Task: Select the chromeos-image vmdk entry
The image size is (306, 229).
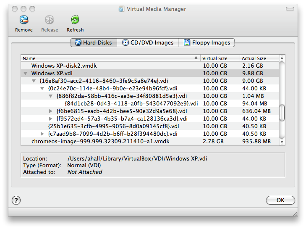Action: pyautogui.click(x=100, y=142)
